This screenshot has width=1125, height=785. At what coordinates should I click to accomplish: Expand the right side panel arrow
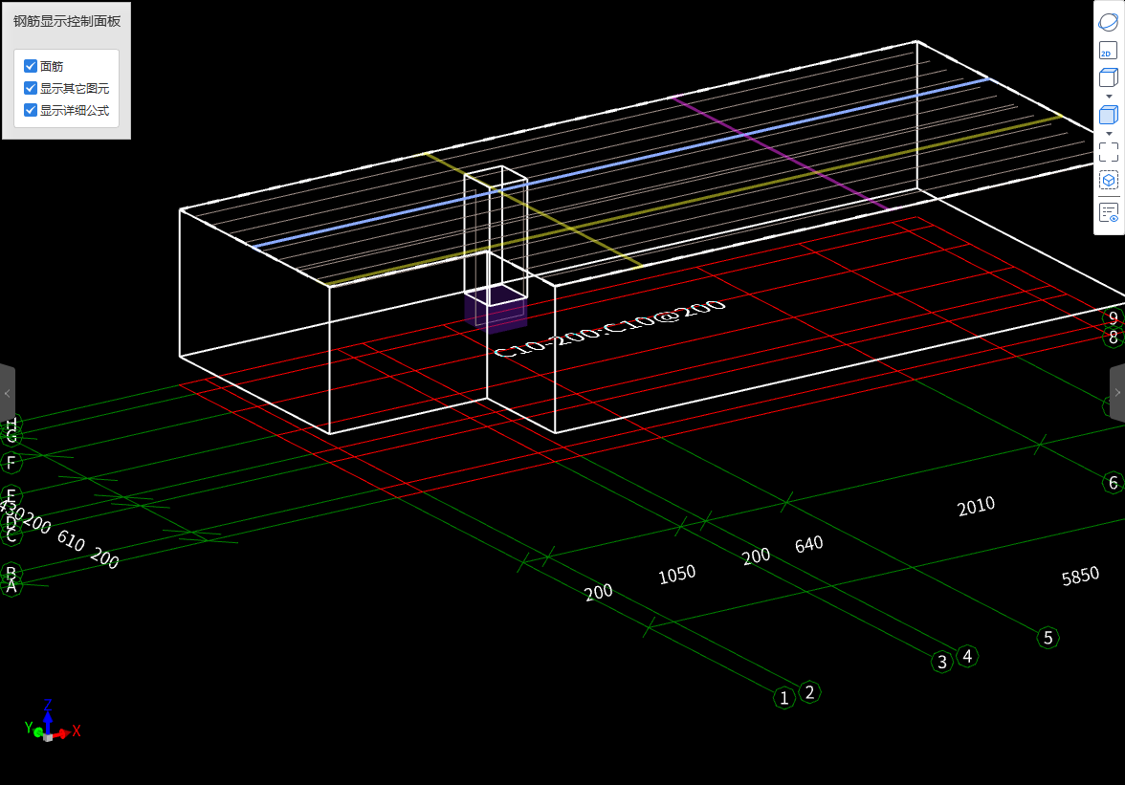click(1117, 393)
